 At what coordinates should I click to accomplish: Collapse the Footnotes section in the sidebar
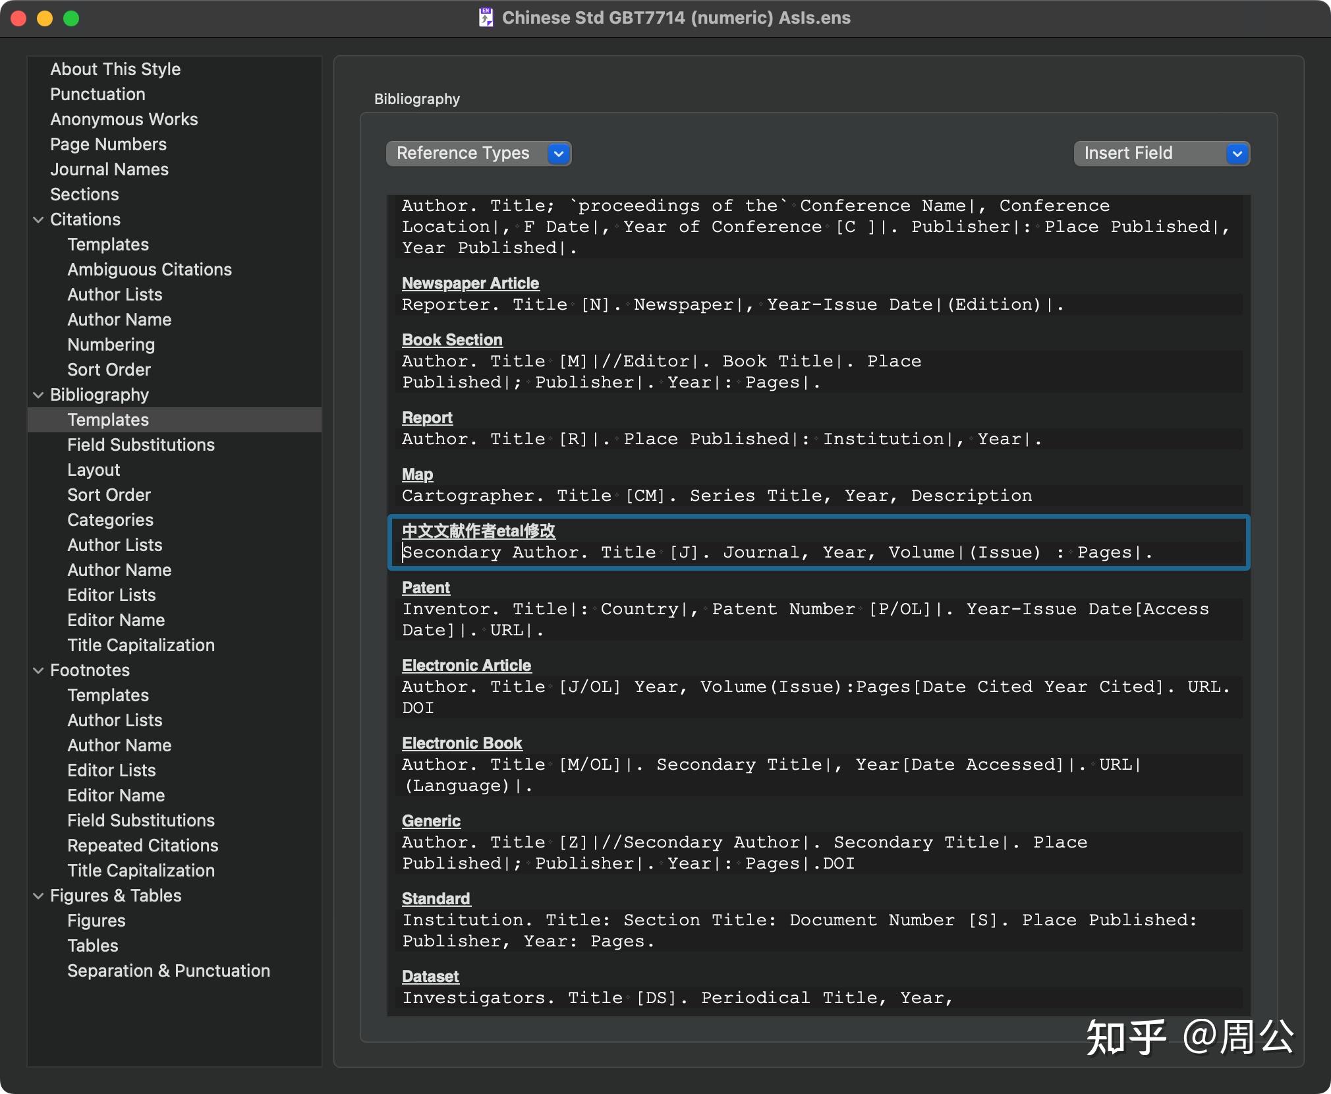tap(38, 670)
